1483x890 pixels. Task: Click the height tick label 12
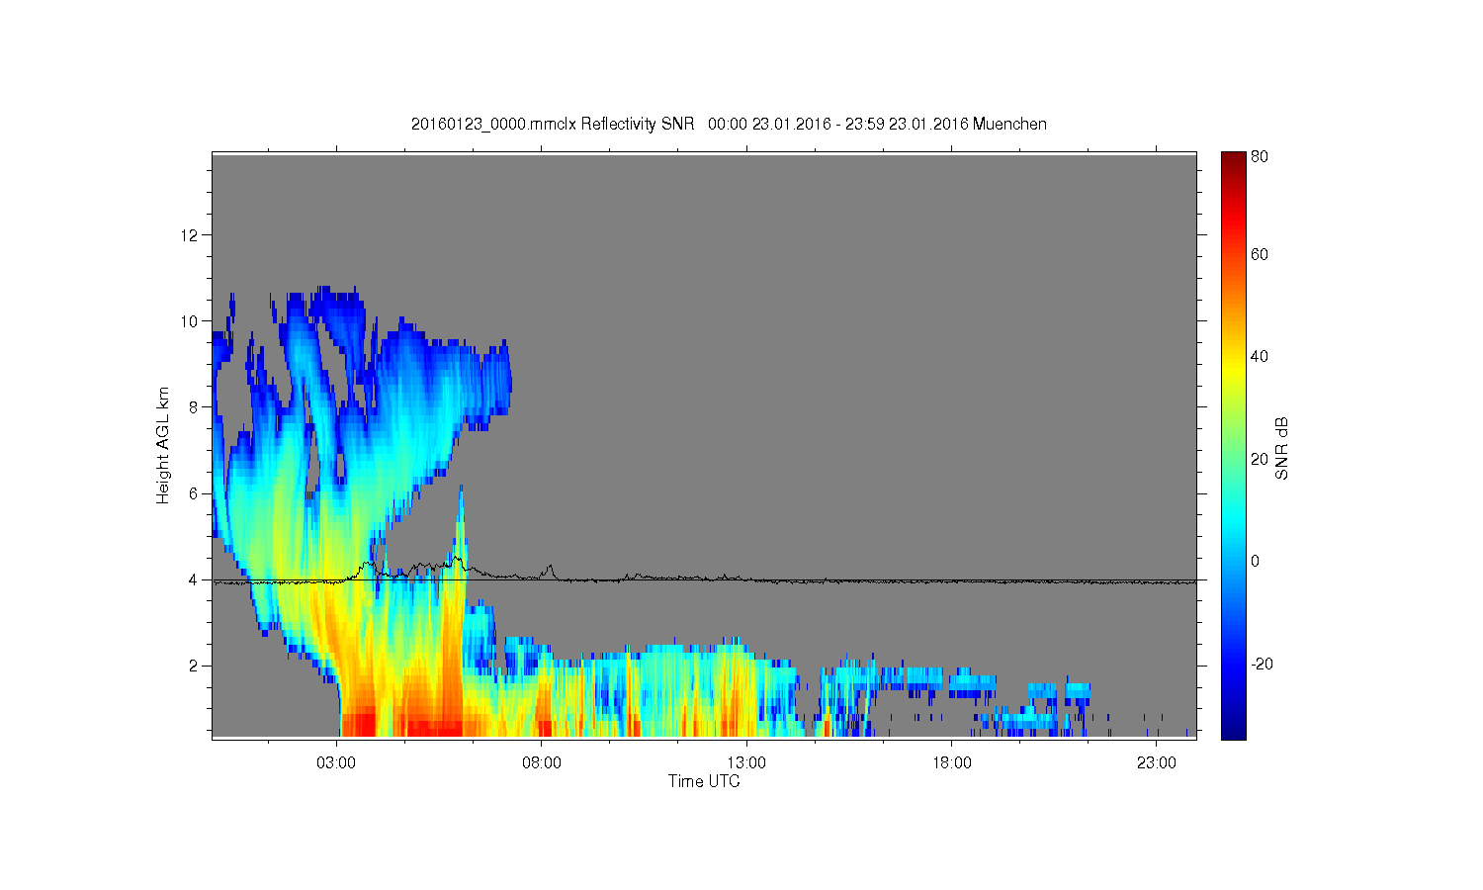191,234
